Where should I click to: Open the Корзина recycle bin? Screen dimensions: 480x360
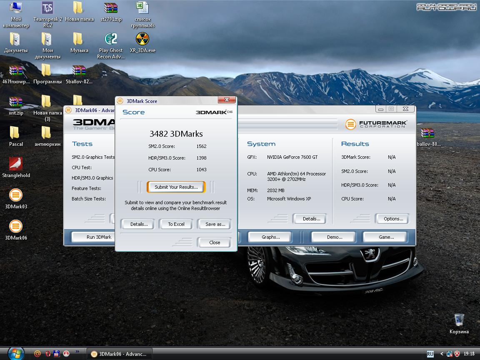[x=459, y=324]
